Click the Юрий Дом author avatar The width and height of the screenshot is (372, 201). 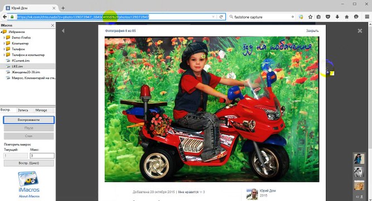click(x=252, y=194)
